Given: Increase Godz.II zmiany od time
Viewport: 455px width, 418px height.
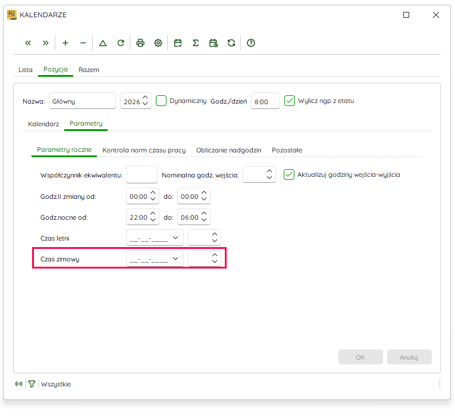Looking at the screenshot, I should pos(153,192).
